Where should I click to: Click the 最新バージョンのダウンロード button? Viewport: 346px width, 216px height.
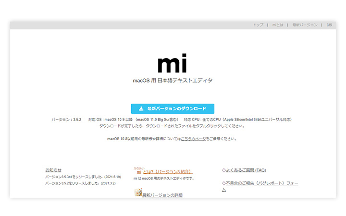[173, 108]
